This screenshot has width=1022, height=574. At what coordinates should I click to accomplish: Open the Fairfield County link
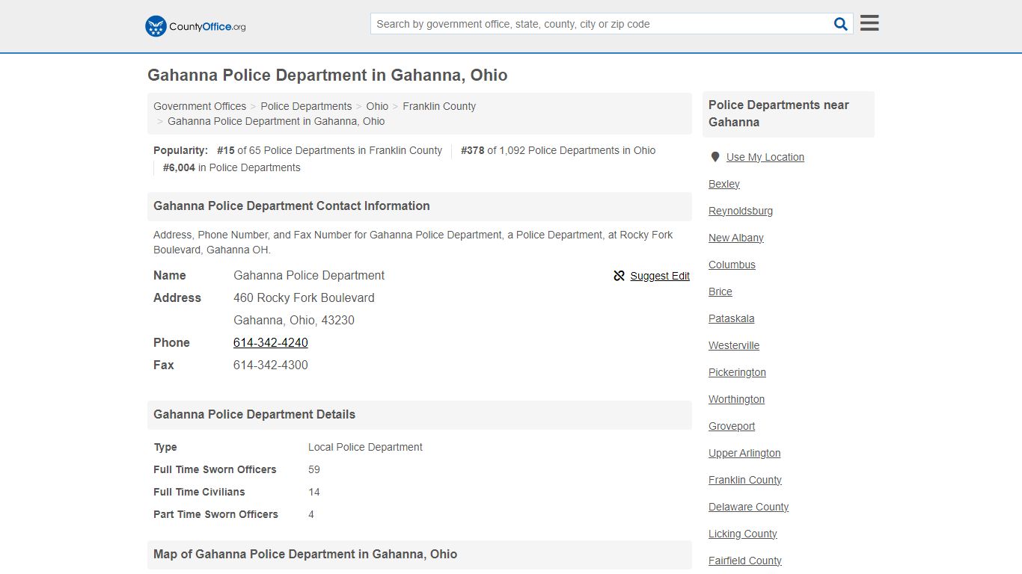745,561
